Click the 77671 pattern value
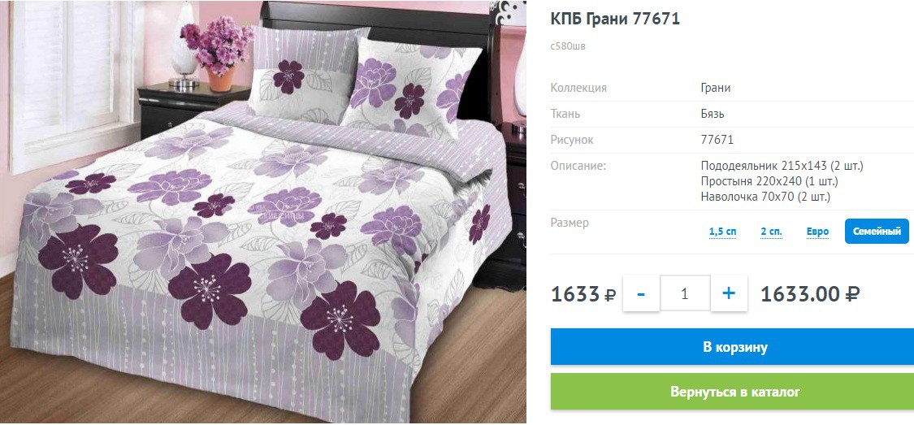 717,140
